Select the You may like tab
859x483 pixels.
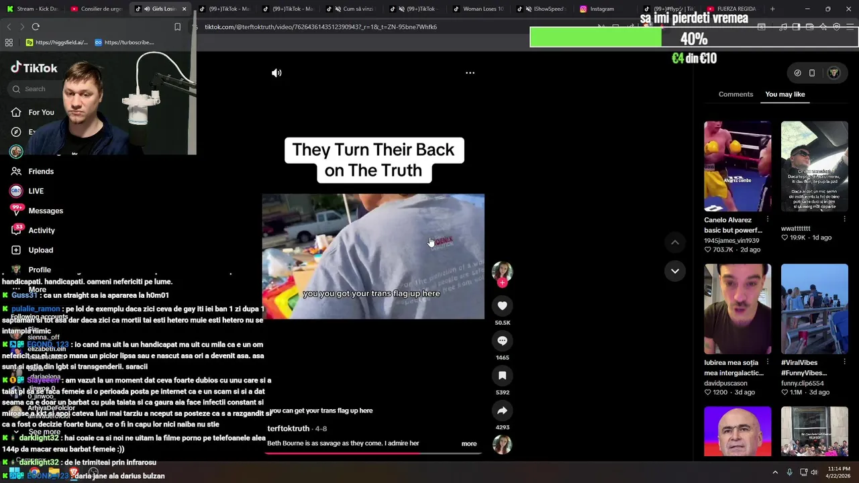click(x=785, y=94)
